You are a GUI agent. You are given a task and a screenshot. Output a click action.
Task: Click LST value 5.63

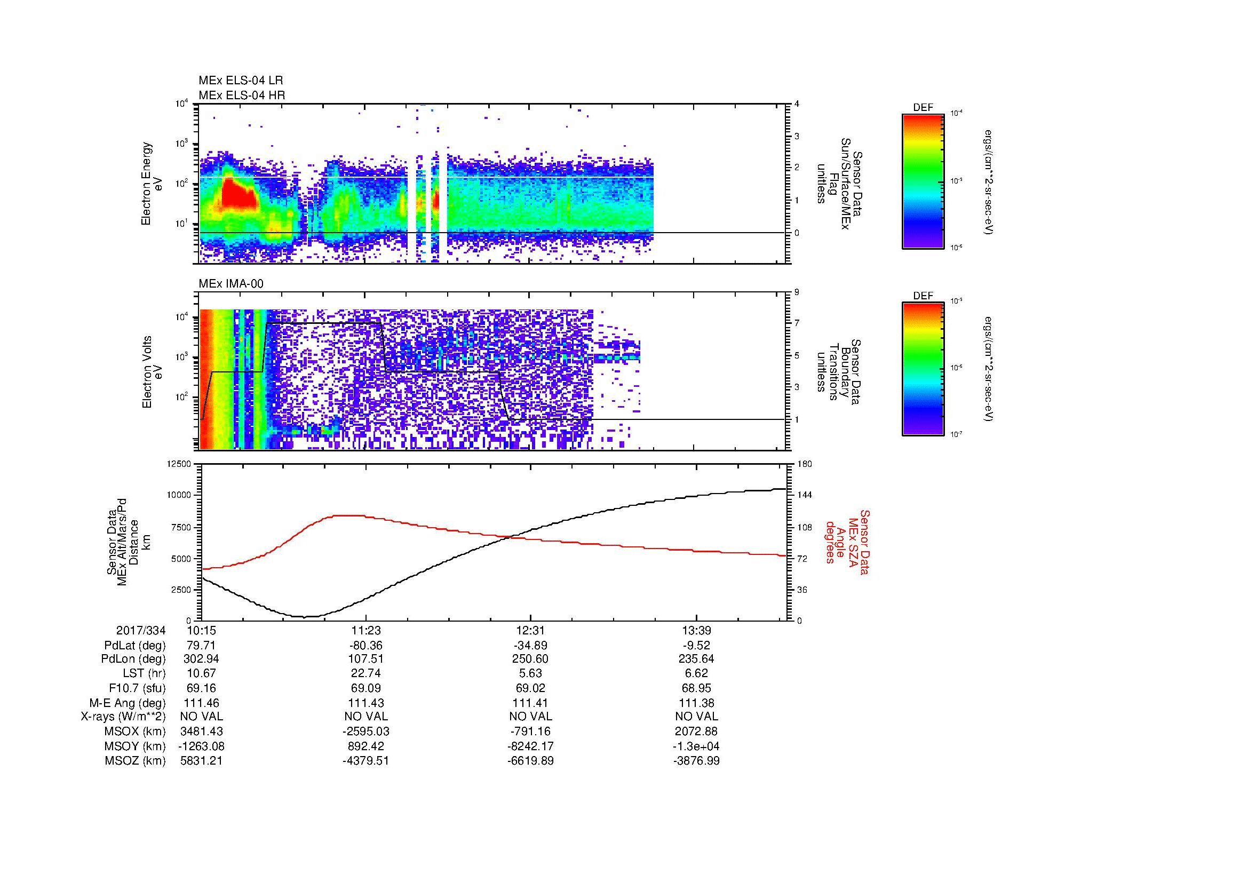(x=530, y=673)
